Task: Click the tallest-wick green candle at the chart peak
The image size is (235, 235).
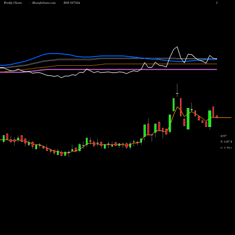Action: pos(177,94)
